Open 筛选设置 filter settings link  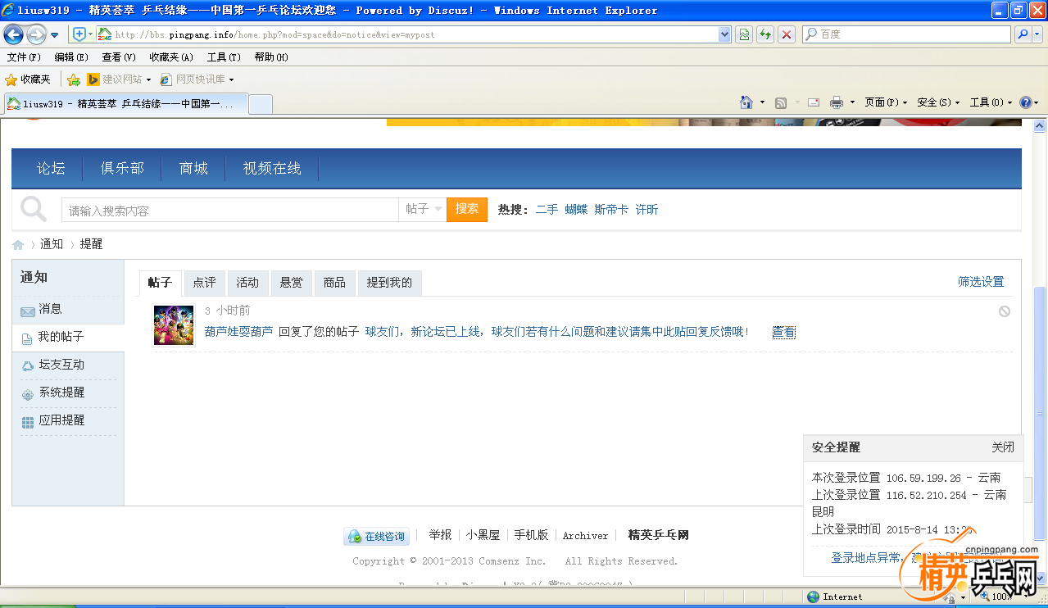(x=981, y=280)
